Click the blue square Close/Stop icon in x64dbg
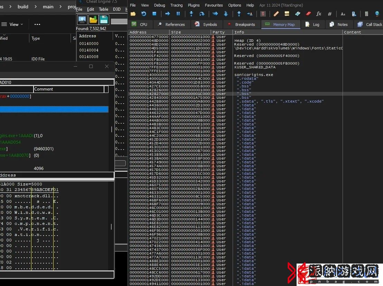Viewport: 383px width, 286px height. click(154, 14)
